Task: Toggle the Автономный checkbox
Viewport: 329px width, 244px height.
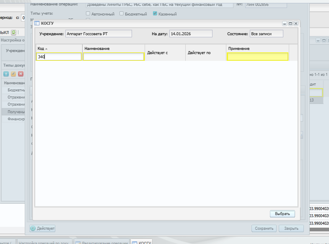Action: coord(88,14)
